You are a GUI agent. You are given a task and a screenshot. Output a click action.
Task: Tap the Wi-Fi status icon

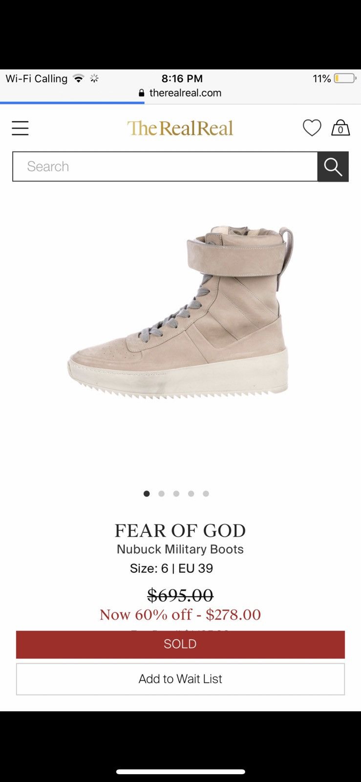point(78,78)
